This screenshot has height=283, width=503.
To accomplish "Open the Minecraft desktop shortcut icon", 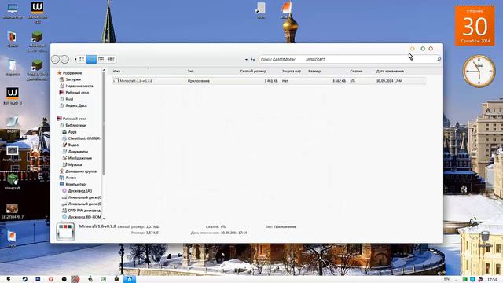I will click(13, 182).
